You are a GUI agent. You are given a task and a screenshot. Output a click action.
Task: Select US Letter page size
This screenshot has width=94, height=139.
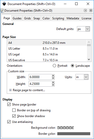coord(47,49)
